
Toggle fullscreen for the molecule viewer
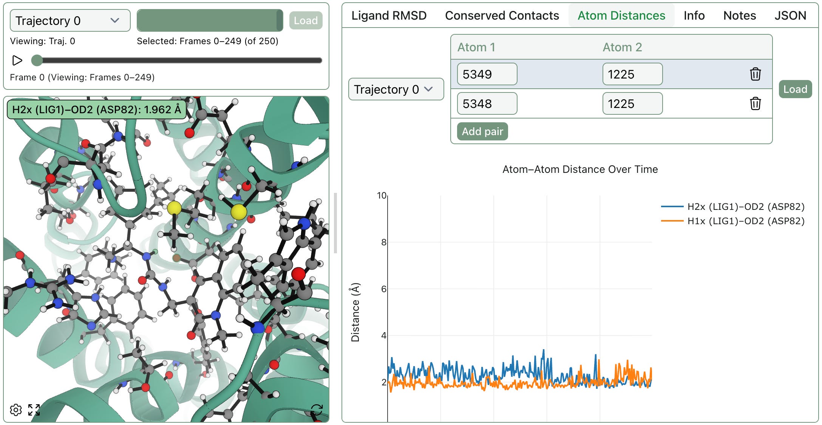coord(34,410)
